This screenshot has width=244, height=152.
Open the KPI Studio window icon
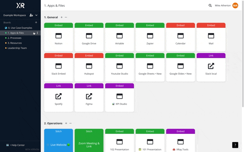tap(120, 96)
